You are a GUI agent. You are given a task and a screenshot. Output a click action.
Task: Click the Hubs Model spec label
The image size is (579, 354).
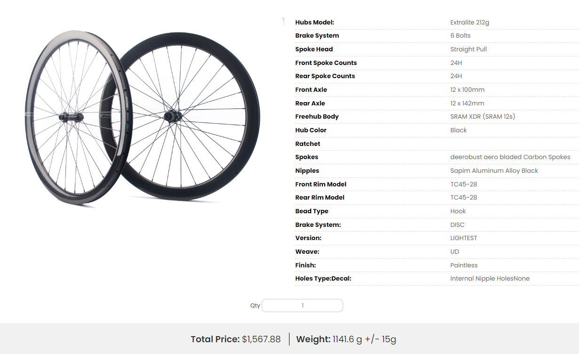314,22
